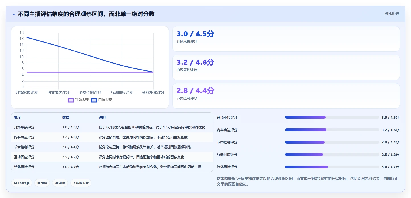Click chart x-axis label 开场承接评分

tap(27, 93)
